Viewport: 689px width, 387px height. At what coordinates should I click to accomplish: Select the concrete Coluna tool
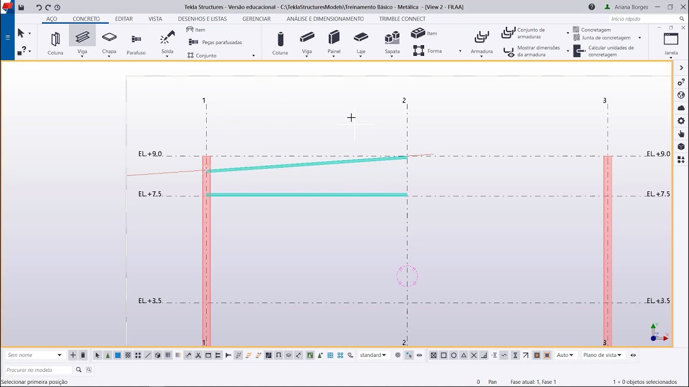[x=280, y=42]
